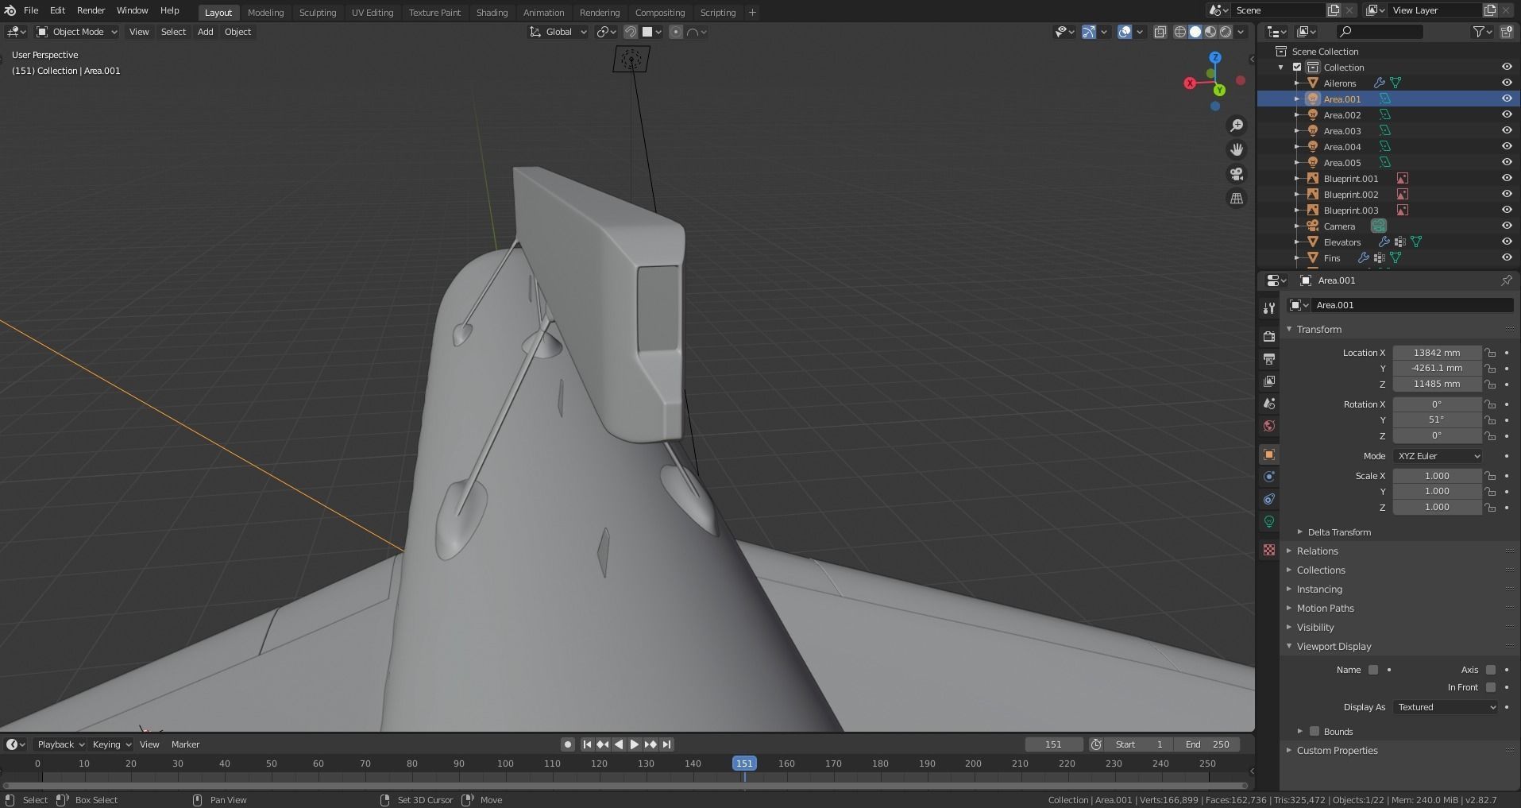Open the View Layer properties tab
The width and height of the screenshot is (1521, 808).
(1269, 381)
